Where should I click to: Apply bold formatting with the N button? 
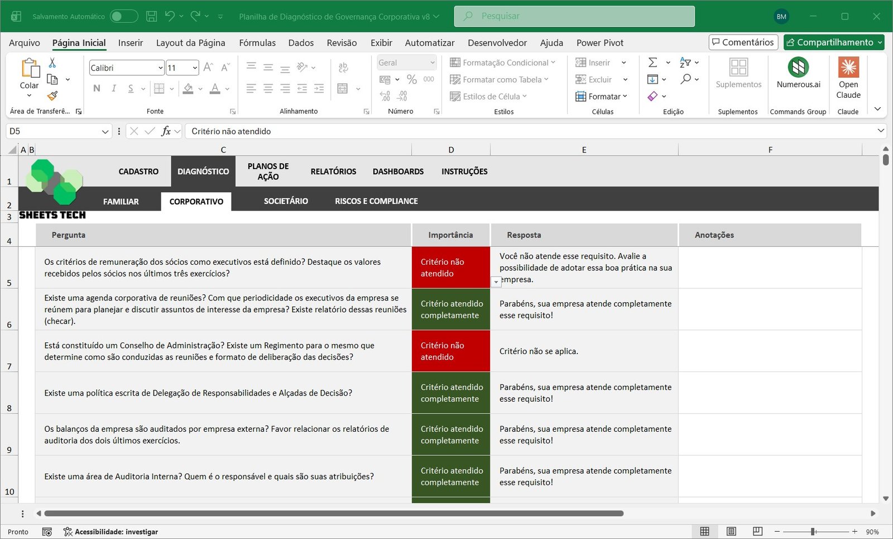tap(97, 88)
